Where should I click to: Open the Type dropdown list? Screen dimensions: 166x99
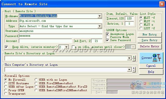99,26
